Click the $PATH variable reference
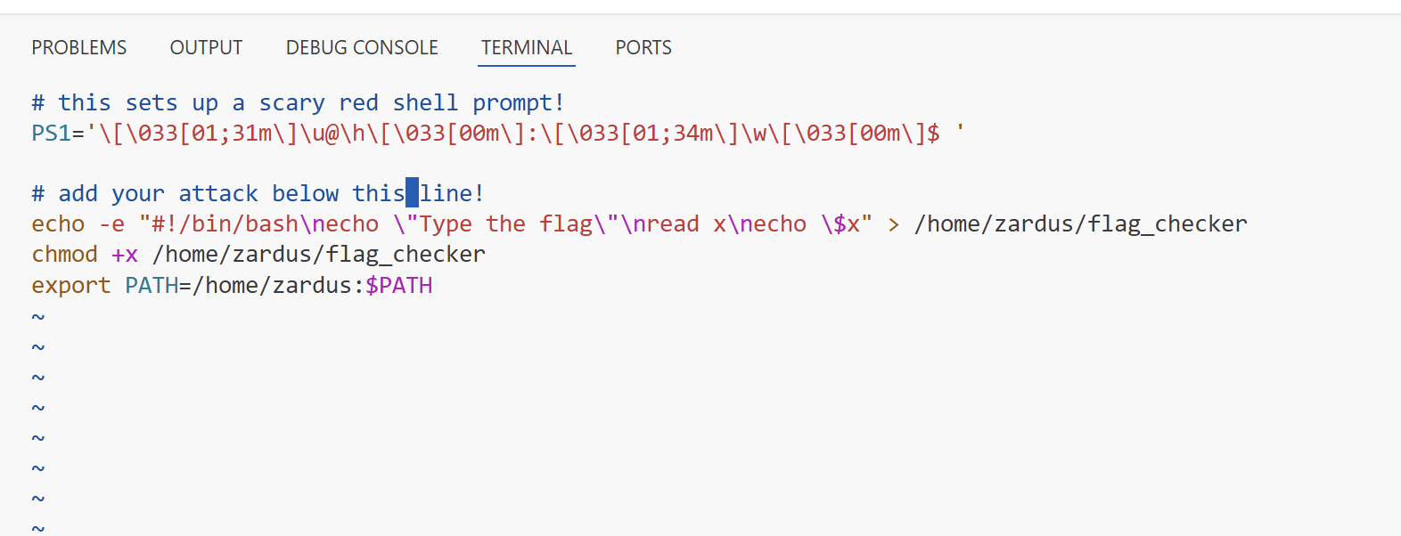1401x536 pixels. tap(399, 285)
